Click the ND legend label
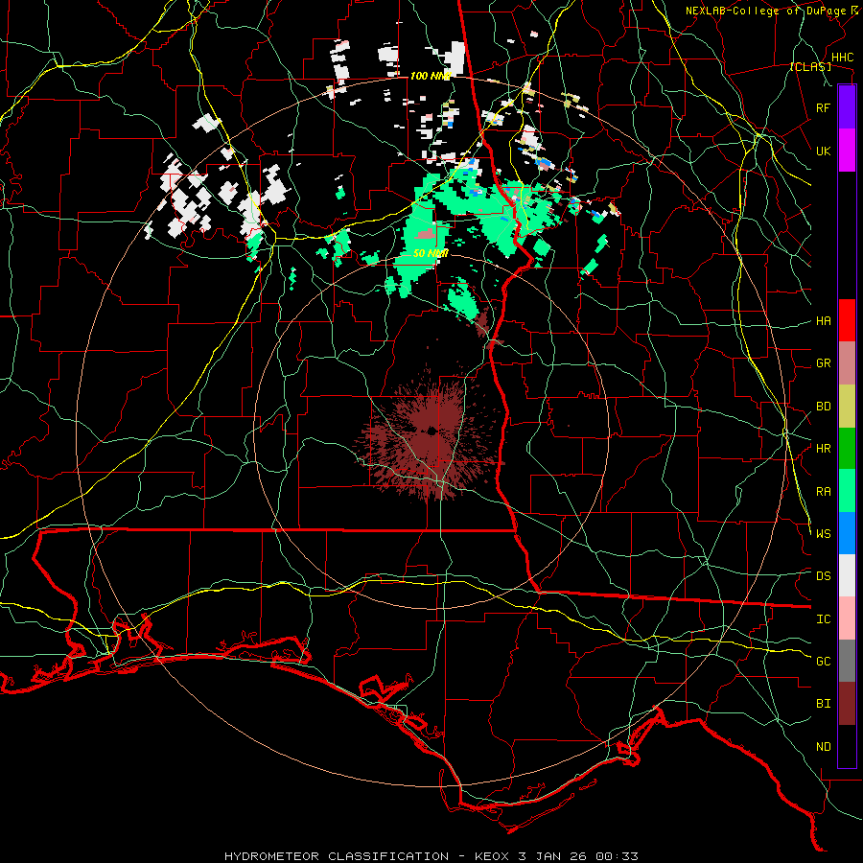 (824, 747)
